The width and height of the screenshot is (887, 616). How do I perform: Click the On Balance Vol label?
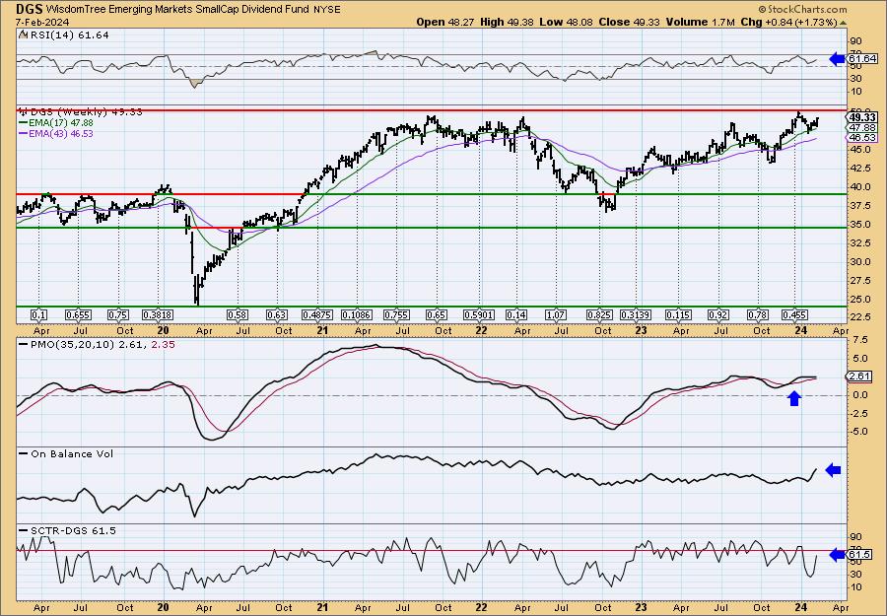pyautogui.click(x=71, y=453)
